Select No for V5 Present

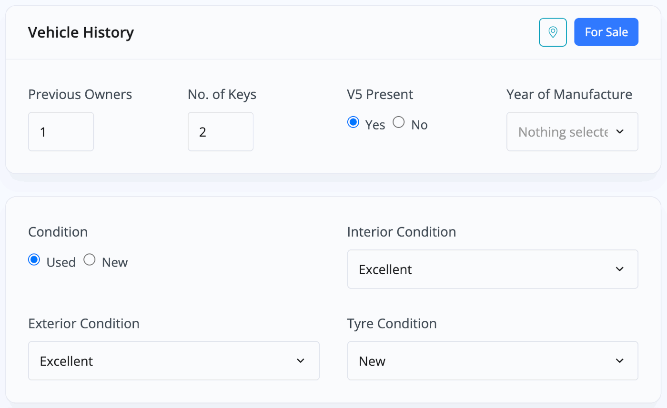[x=398, y=122]
